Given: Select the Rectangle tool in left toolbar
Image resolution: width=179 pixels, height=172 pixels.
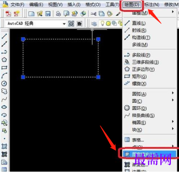Looking at the screenshot, I should coord(4,67).
